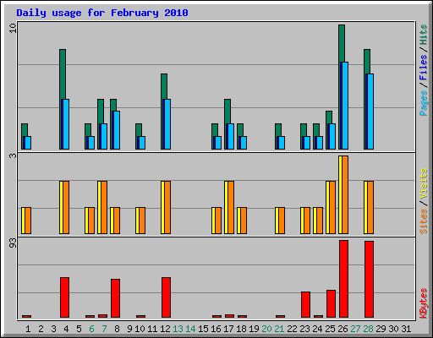The height and width of the screenshot is (338, 433).
Task: Click day label "18" on the x-axis
Action: coord(241,329)
